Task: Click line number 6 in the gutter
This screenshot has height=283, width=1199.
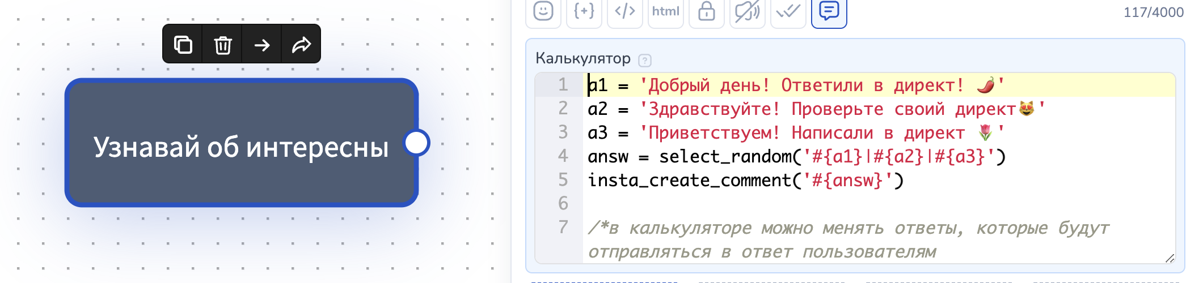Action: 563,203
